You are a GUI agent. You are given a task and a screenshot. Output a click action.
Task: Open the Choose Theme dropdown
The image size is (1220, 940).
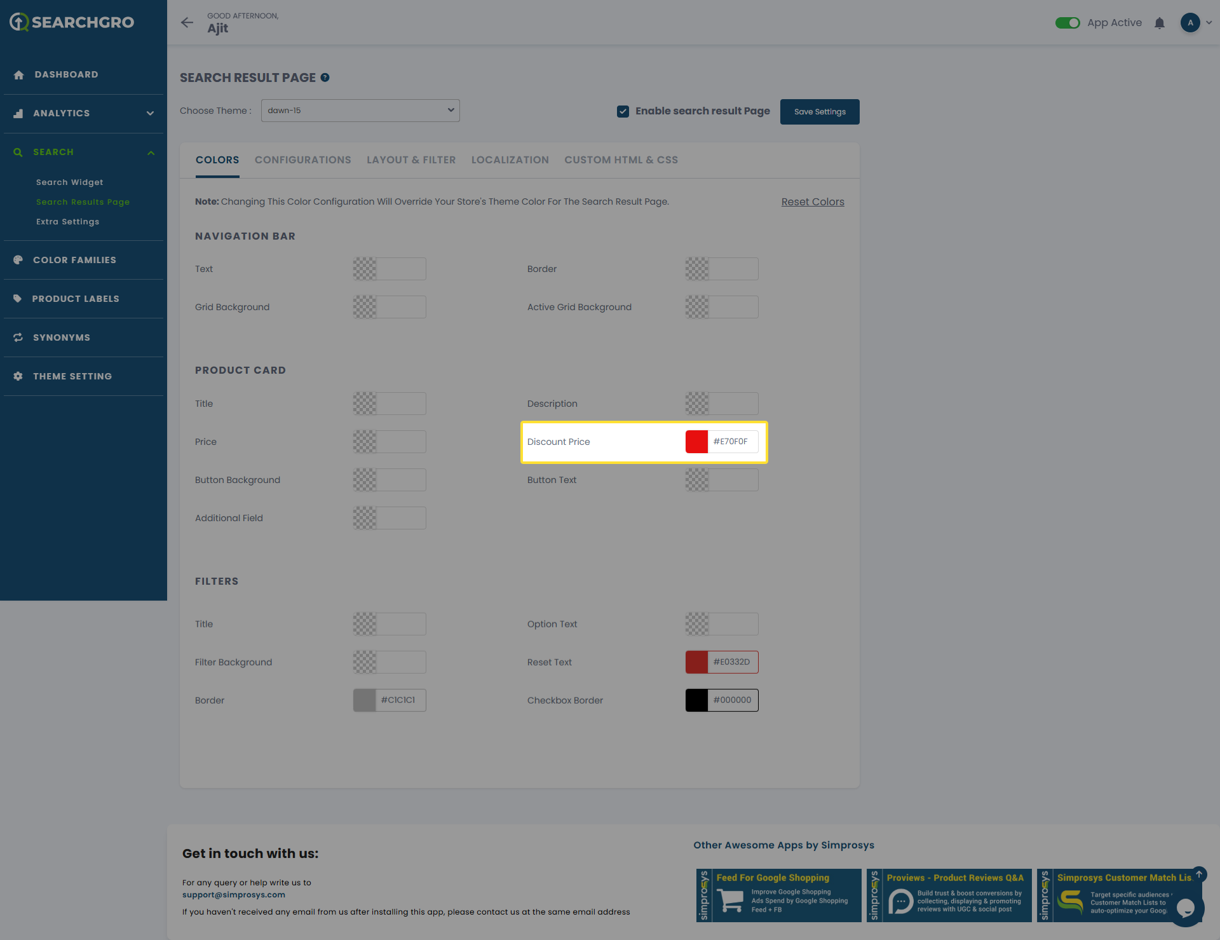360,111
